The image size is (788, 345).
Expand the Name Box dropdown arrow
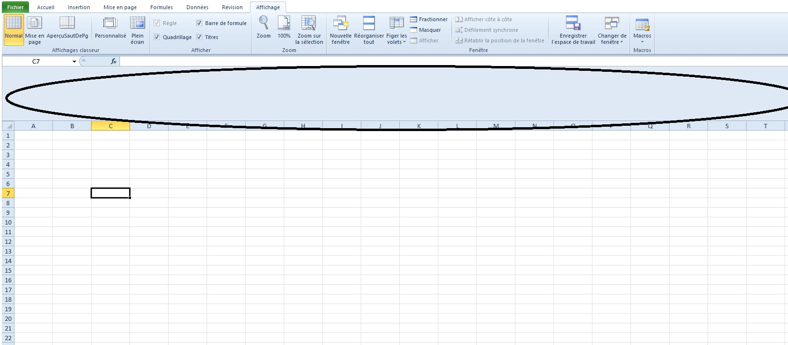[x=74, y=62]
